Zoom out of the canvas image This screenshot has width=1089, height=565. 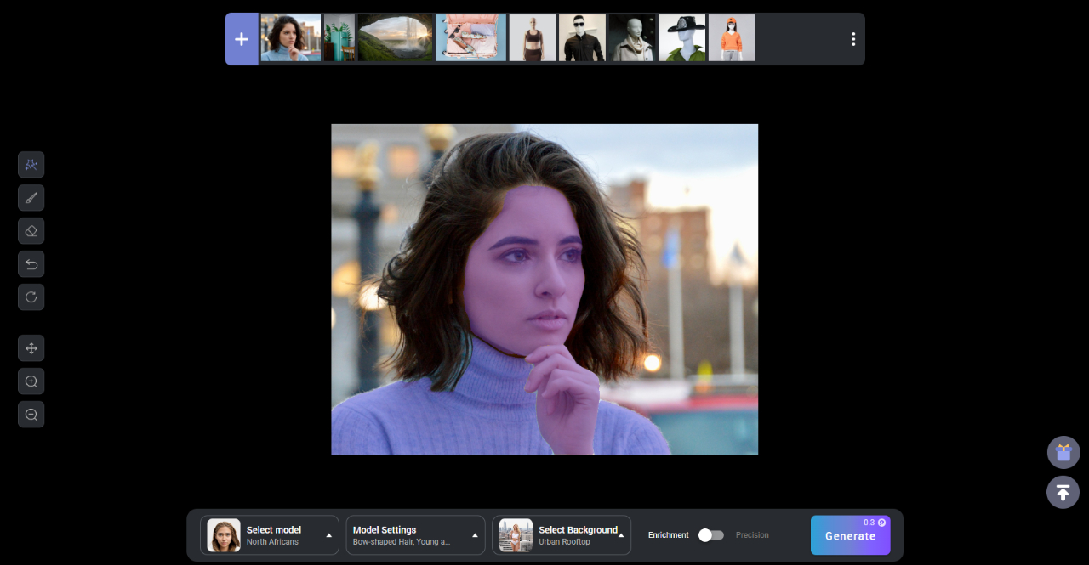point(31,414)
